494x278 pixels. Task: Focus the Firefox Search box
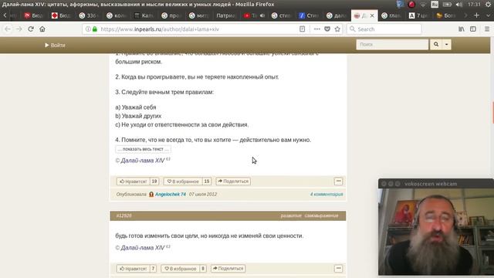pyautogui.click(x=384, y=29)
